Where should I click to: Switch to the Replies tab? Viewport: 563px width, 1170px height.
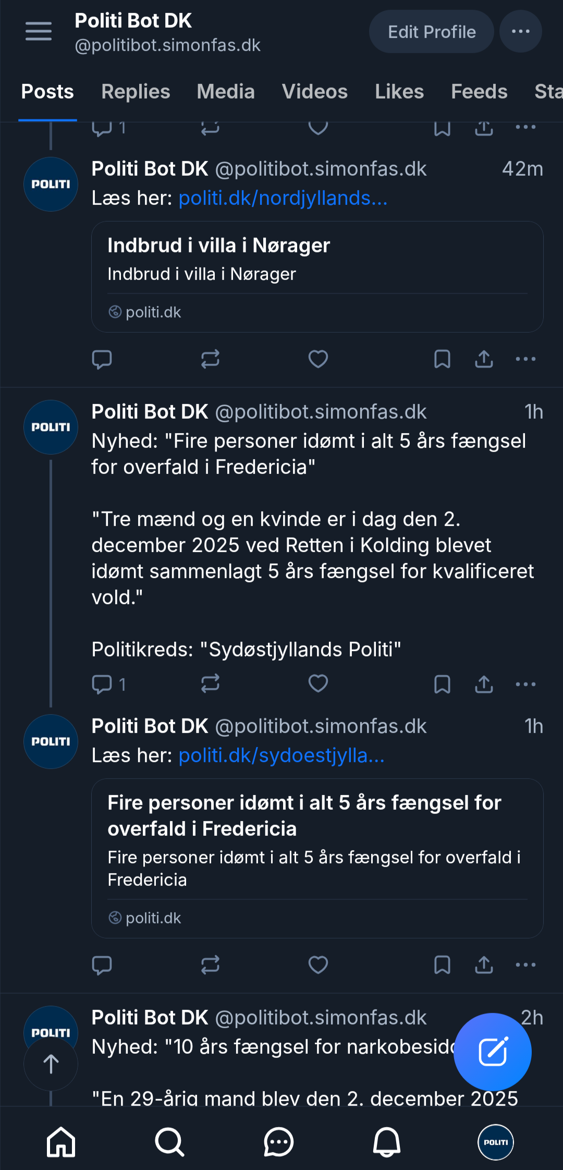(x=136, y=92)
